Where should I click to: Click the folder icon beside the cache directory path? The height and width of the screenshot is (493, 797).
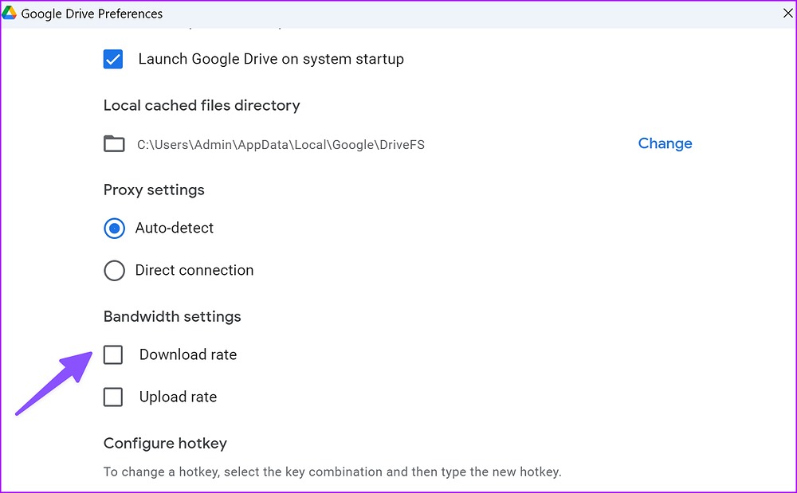point(114,144)
